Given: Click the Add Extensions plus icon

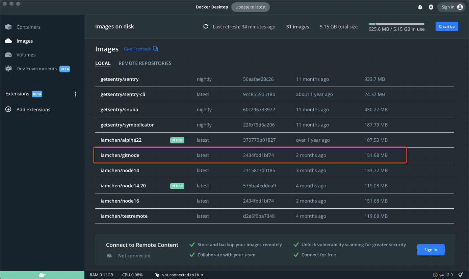Looking at the screenshot, I should click(8, 110).
